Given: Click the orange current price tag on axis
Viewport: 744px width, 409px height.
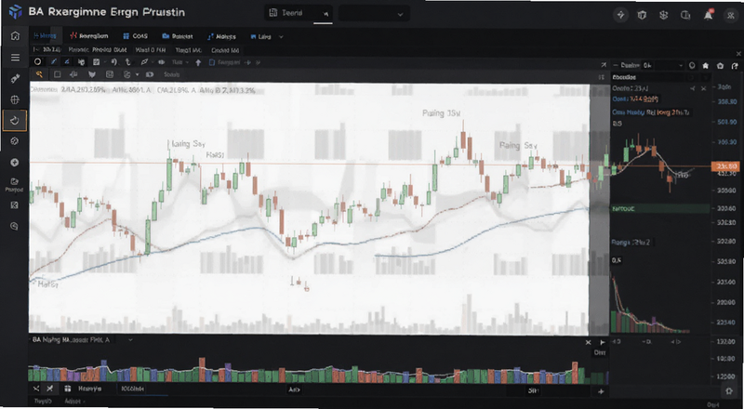Looking at the screenshot, I should pos(725,166).
